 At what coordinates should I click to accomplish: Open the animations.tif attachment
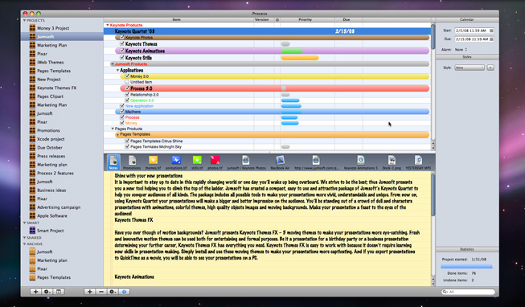click(x=176, y=162)
